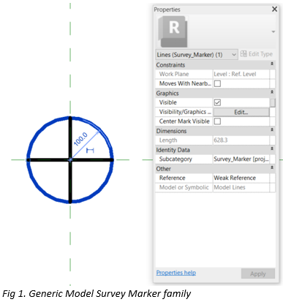
Task: Click the dimension lock toggle icon near radius
Action: point(90,151)
